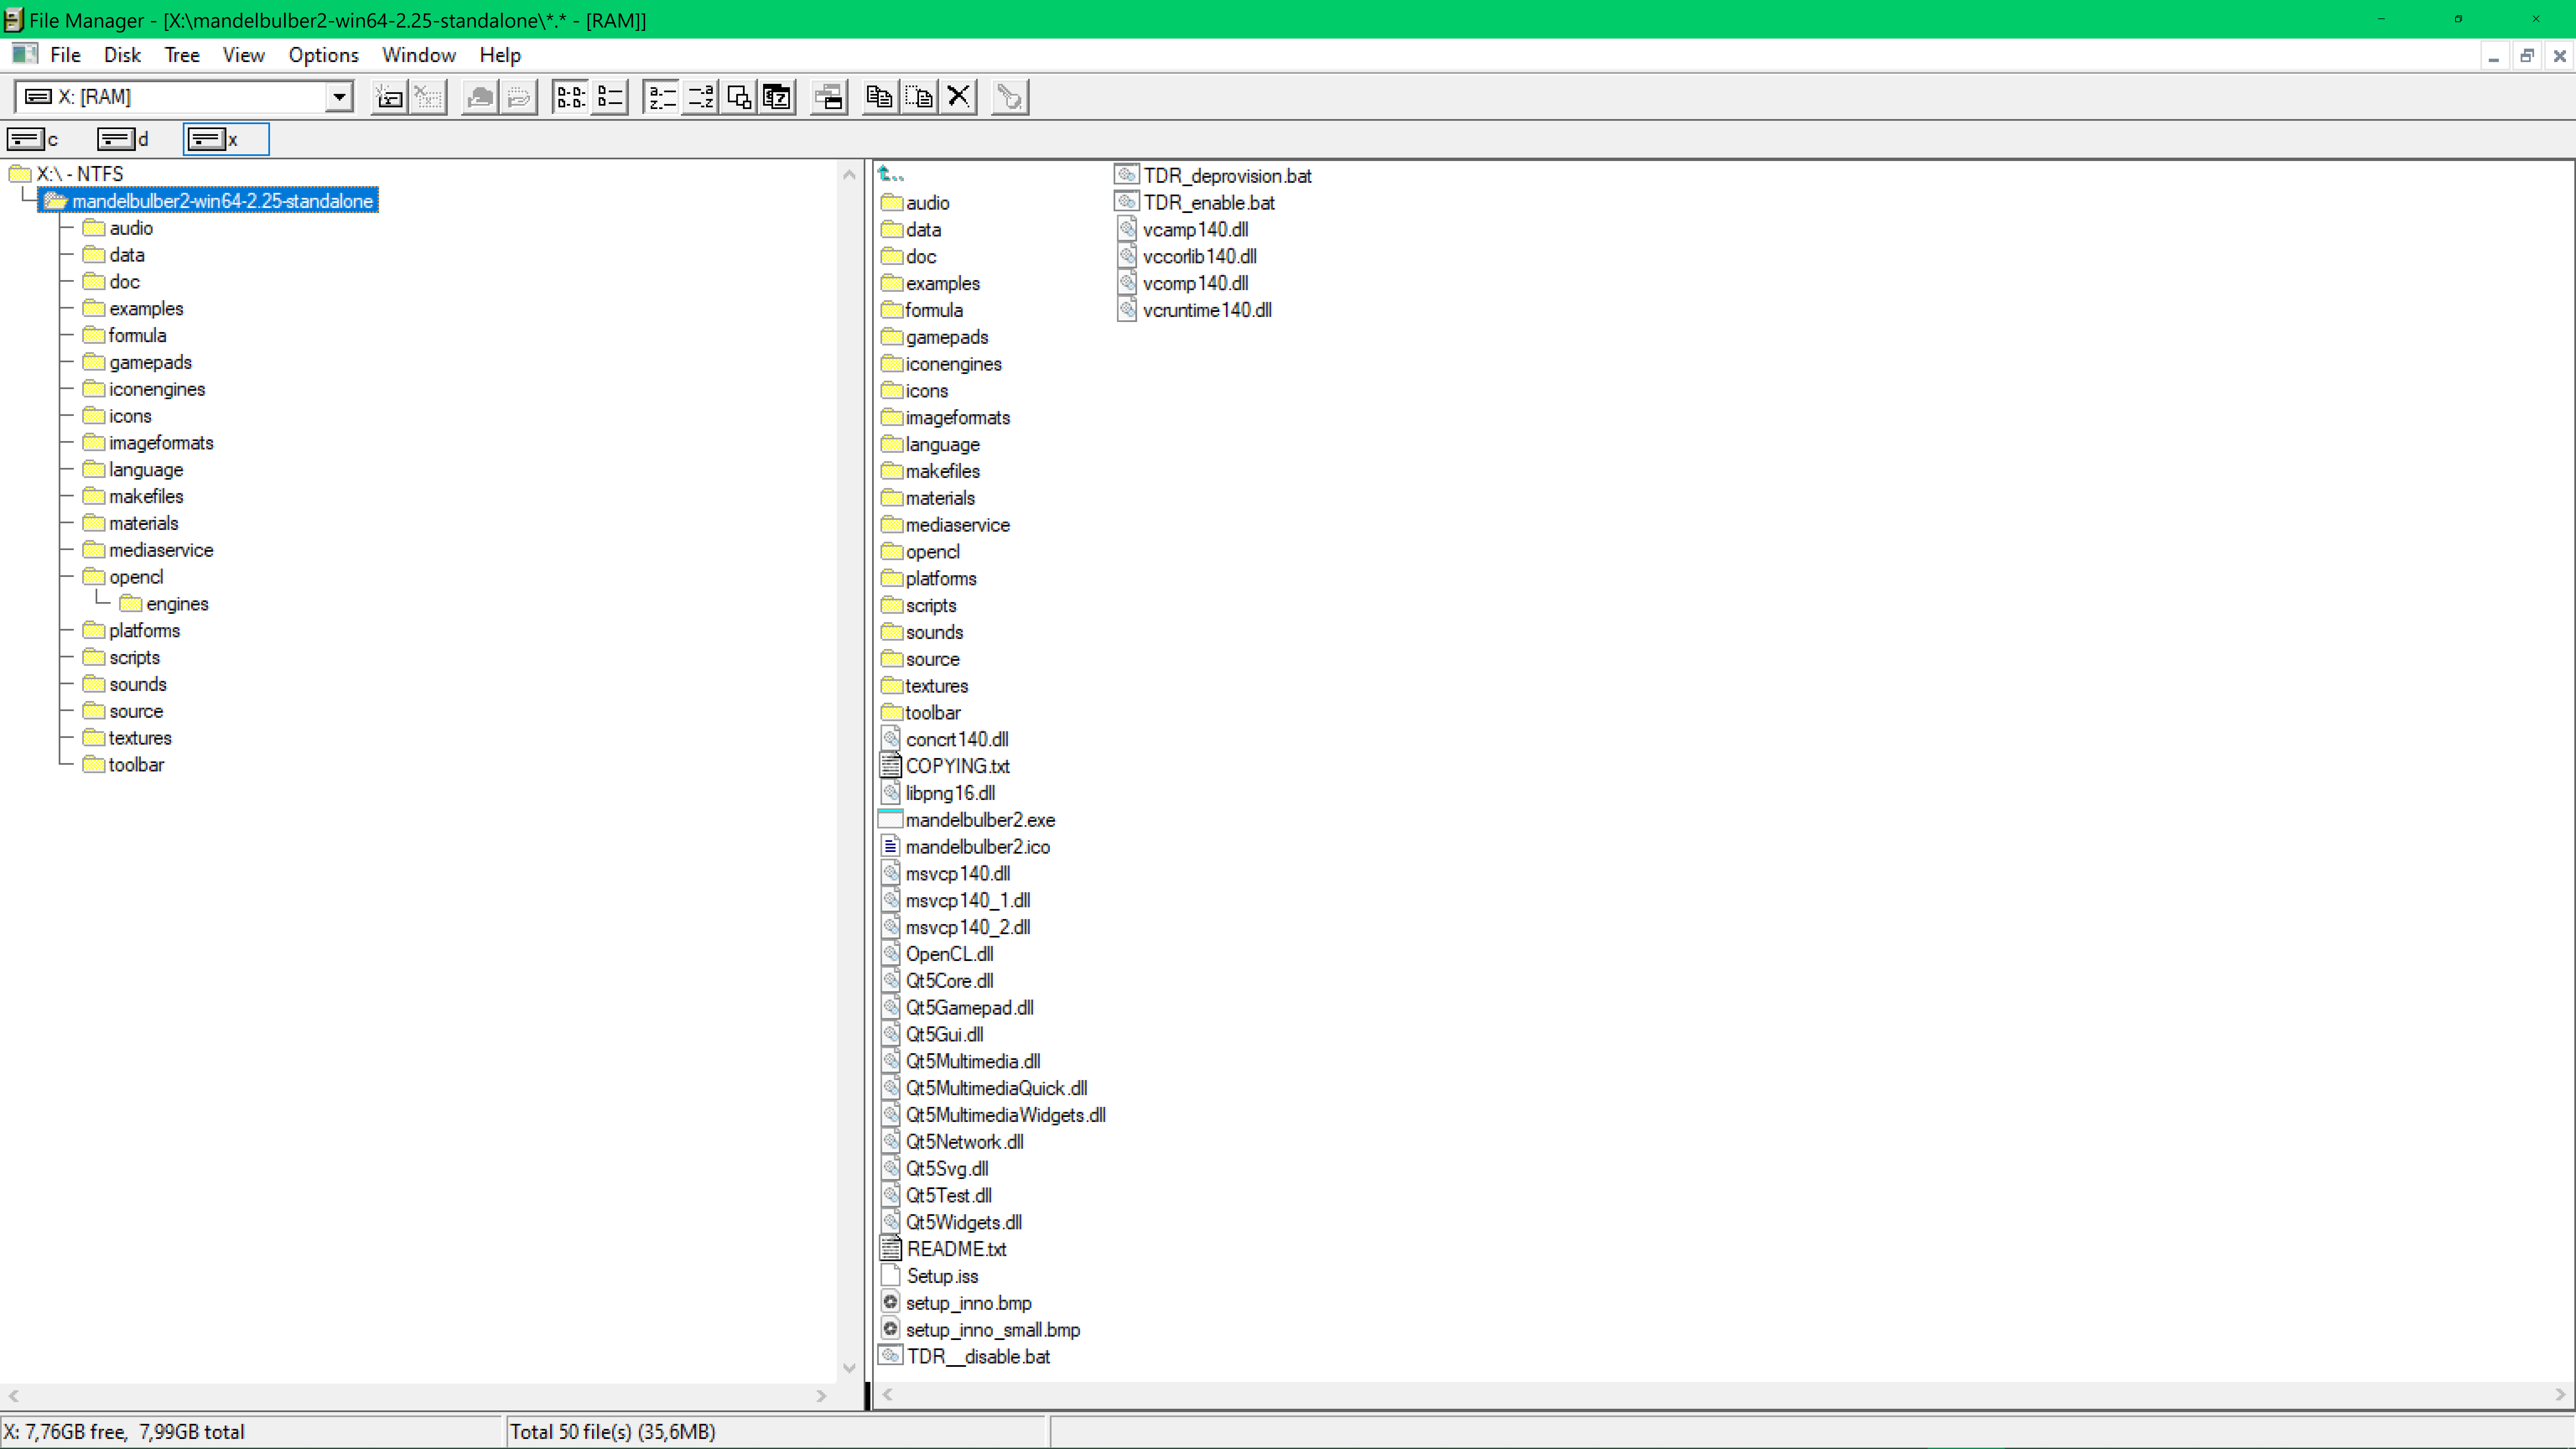This screenshot has width=2576, height=1449.
Task: Enable Sort by Type toggle button
Action: [700, 97]
